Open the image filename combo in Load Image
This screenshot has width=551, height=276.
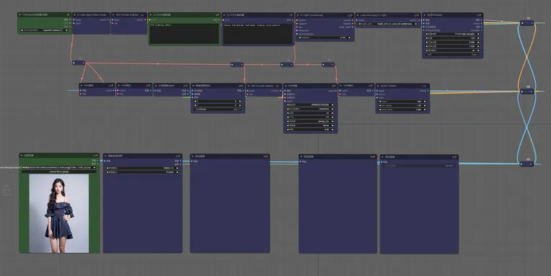point(59,168)
